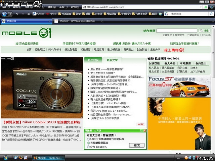Click the MORE link under article list

pos(140,124)
